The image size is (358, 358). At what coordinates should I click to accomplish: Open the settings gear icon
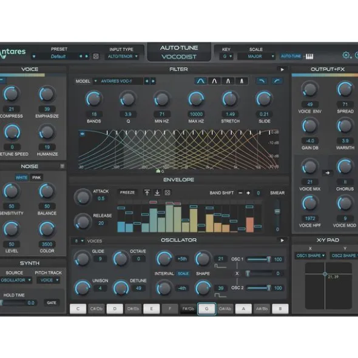point(346,55)
